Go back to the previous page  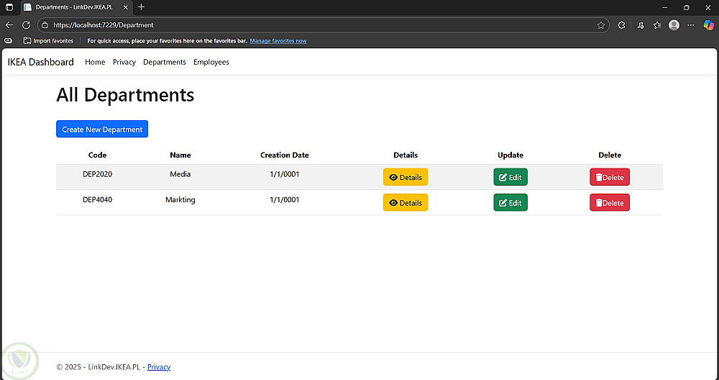pos(9,24)
